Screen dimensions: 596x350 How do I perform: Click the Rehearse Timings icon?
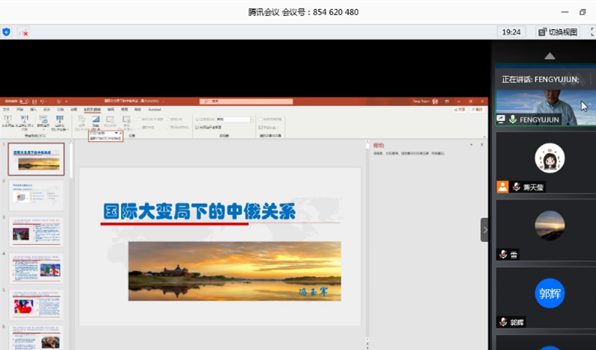pos(110,119)
